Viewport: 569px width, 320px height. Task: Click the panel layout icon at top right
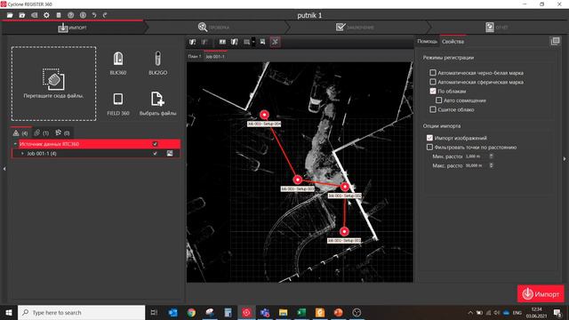pyautogui.click(x=555, y=42)
